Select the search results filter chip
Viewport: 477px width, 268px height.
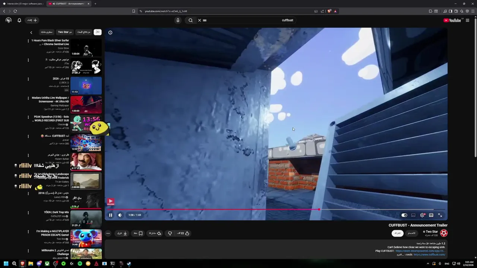83,32
